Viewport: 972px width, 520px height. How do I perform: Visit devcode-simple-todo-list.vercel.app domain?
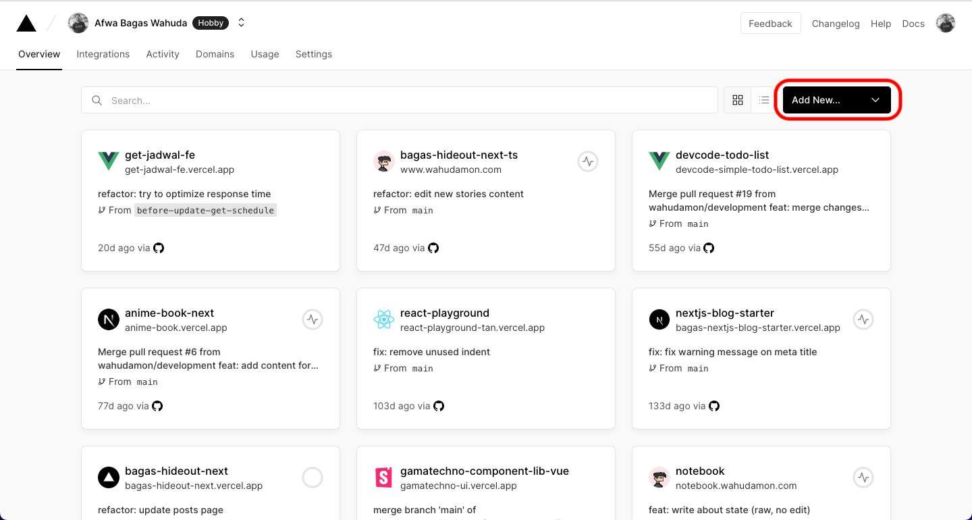[757, 170]
